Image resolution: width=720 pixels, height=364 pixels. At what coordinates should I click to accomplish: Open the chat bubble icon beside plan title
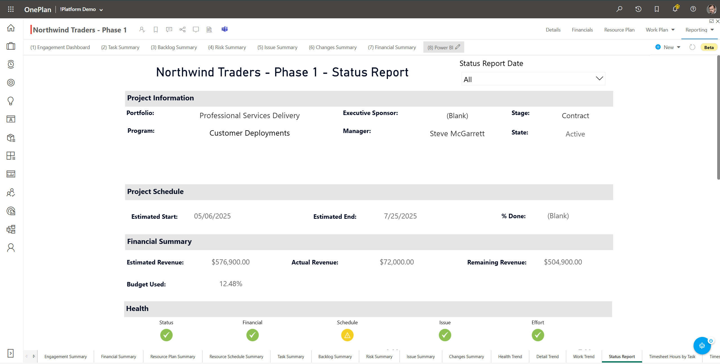point(196,29)
